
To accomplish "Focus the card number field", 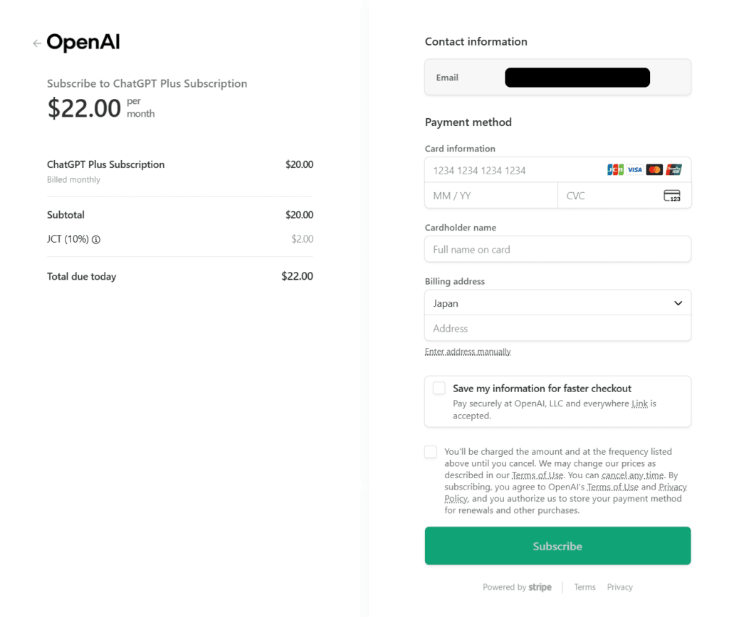I will (513, 170).
